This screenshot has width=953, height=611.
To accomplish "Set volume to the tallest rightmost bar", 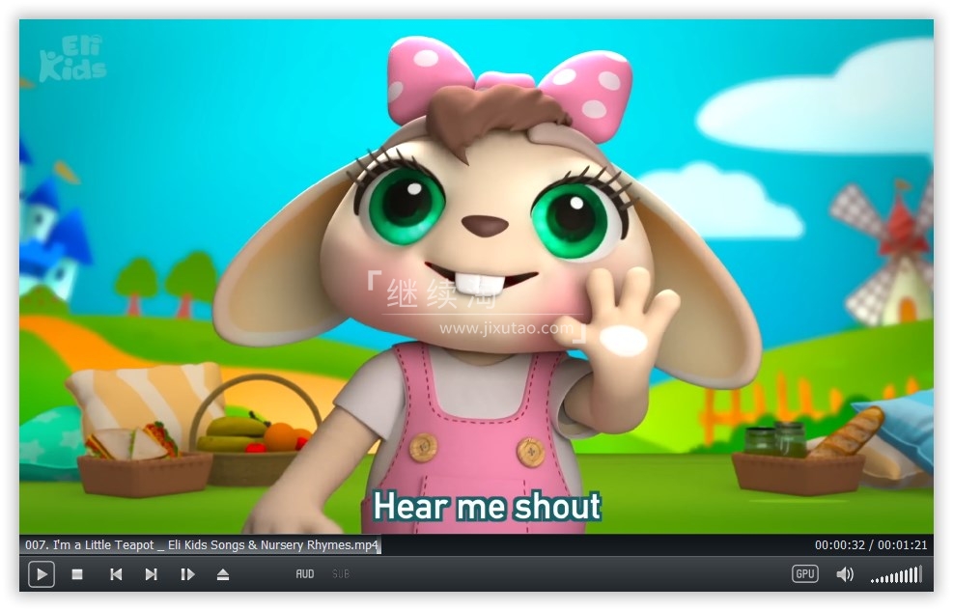I will [x=919, y=574].
